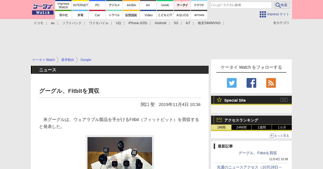Select the 1時間 ranking tab
This screenshot has height=169, width=323.
(221, 127)
